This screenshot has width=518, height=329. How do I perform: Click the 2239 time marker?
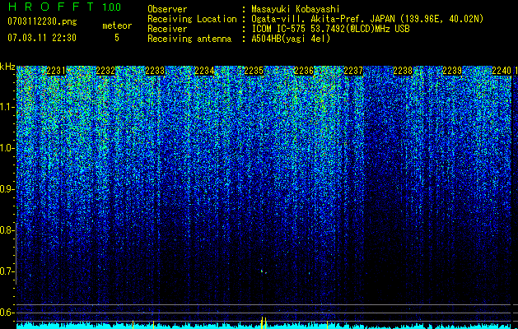click(452, 71)
